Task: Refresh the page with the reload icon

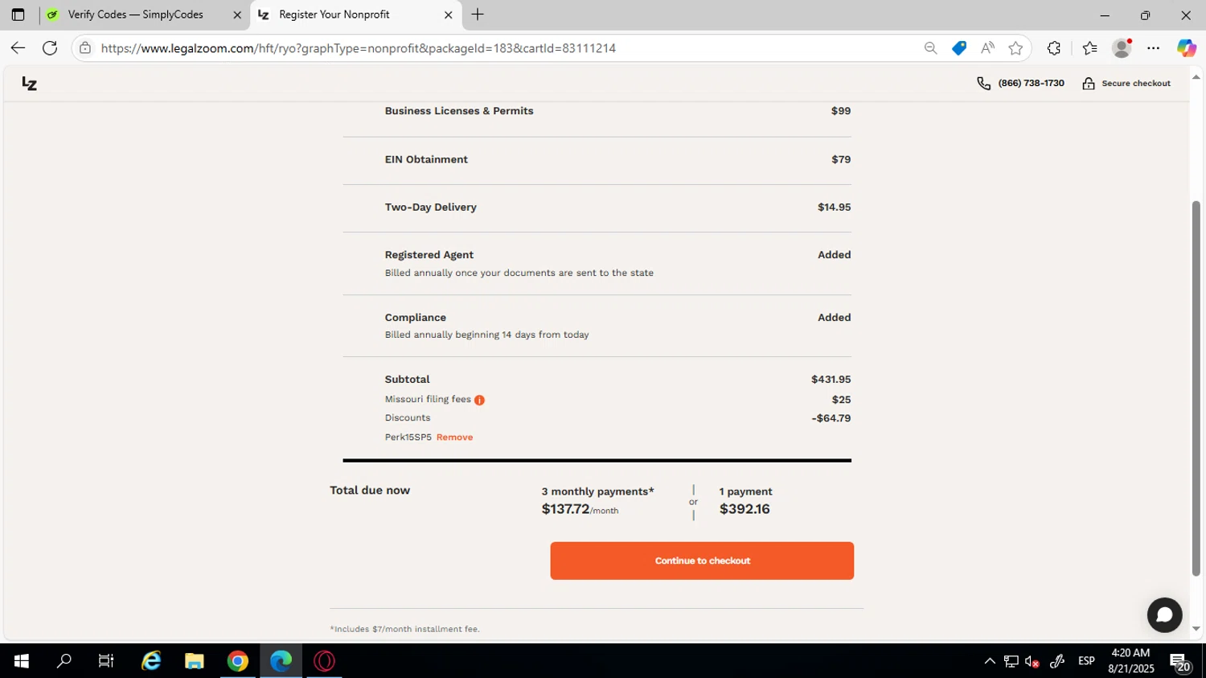Action: click(50, 48)
